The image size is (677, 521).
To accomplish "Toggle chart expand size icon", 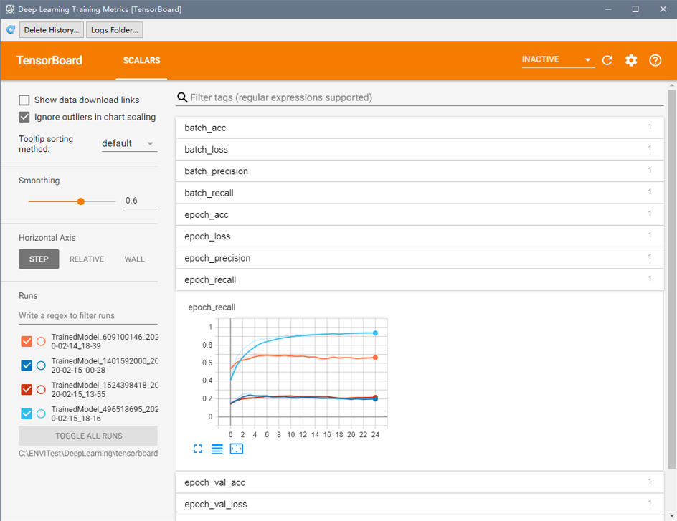I will pyautogui.click(x=198, y=449).
